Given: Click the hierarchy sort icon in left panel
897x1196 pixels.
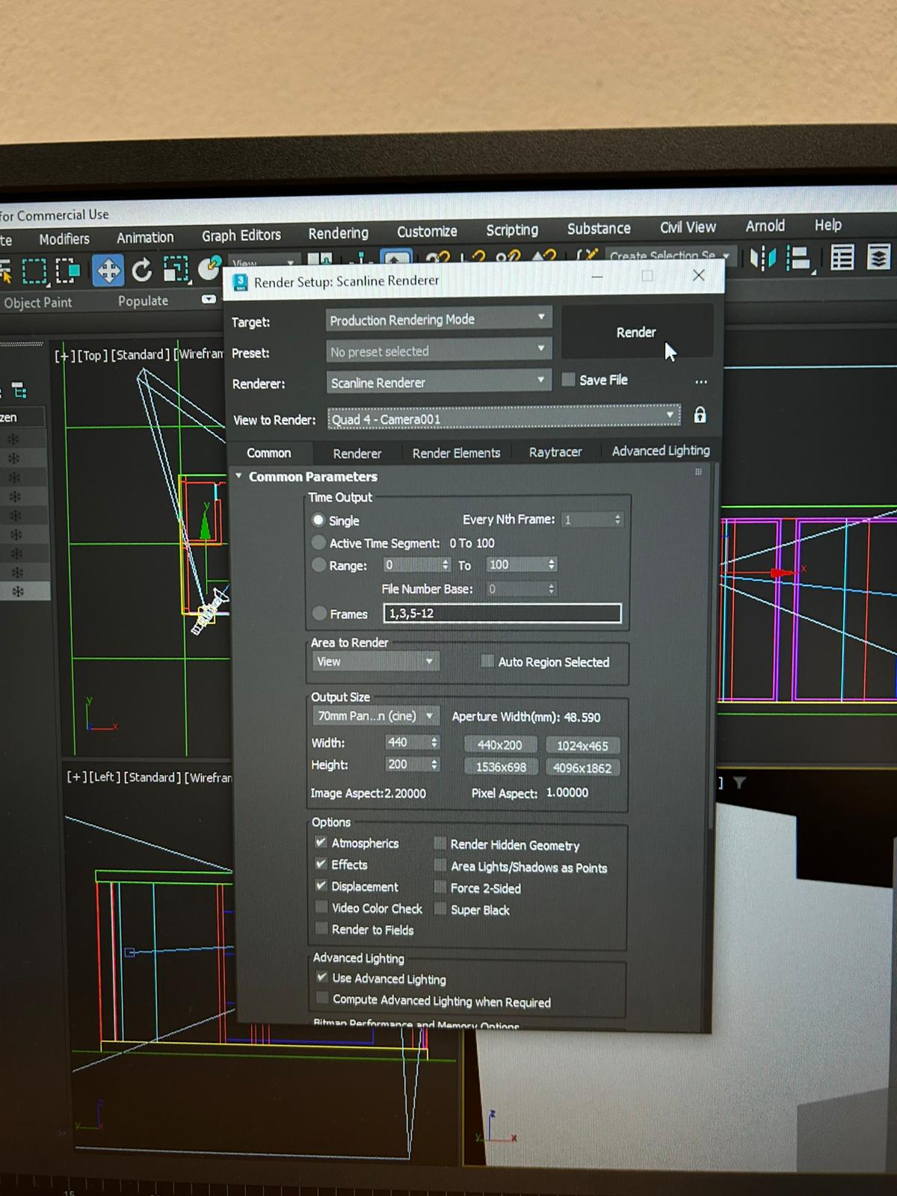Looking at the screenshot, I should pos(20,390).
